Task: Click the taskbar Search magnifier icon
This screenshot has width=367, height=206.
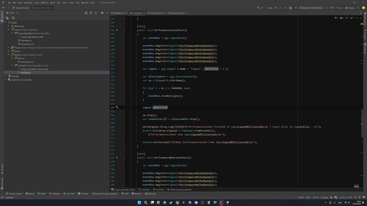Action: pos(146,203)
